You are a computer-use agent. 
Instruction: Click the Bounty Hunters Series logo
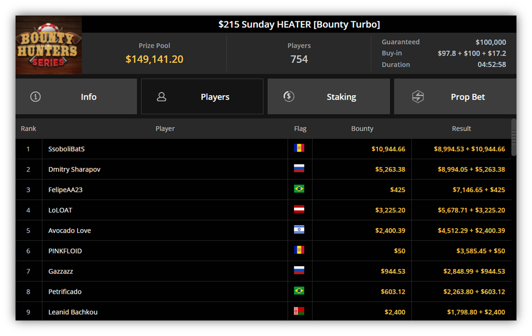49,45
